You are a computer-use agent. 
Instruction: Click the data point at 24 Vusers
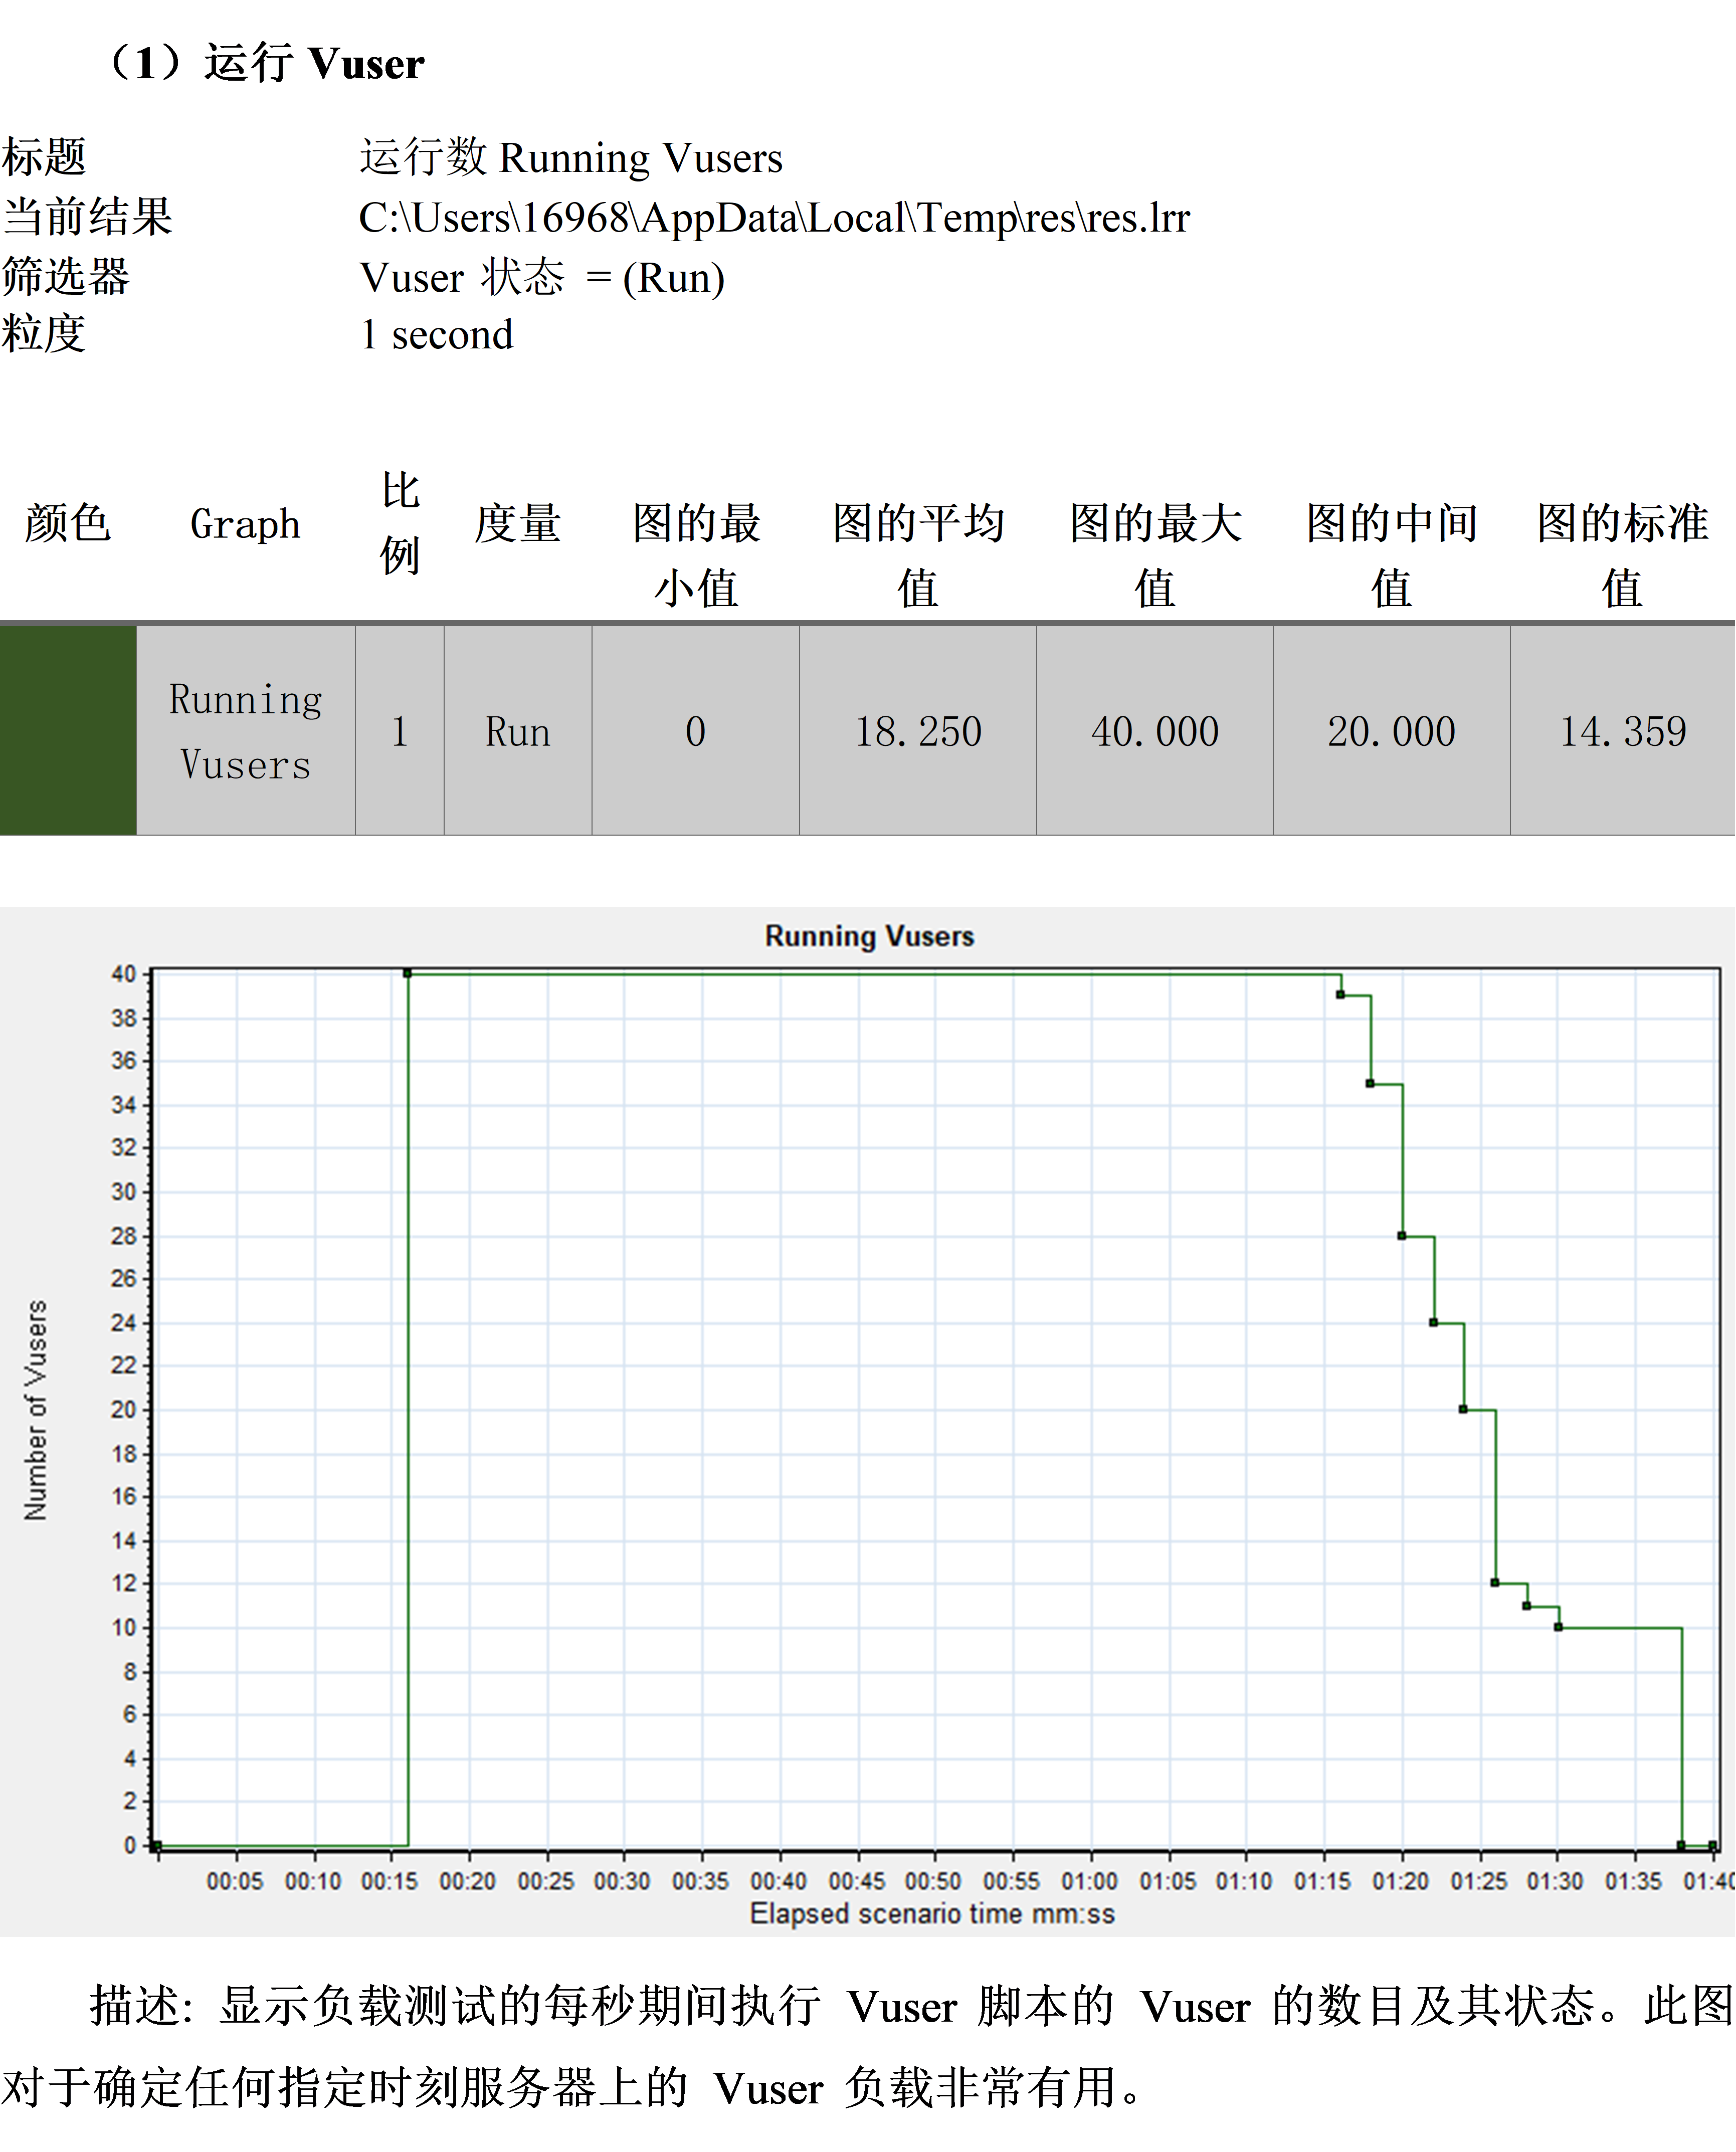coord(1433,1323)
